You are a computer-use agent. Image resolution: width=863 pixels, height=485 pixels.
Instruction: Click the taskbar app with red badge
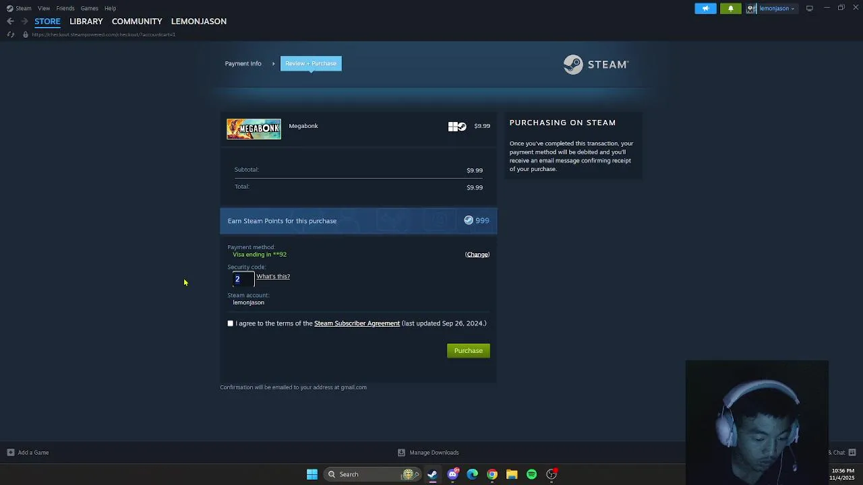(x=552, y=474)
